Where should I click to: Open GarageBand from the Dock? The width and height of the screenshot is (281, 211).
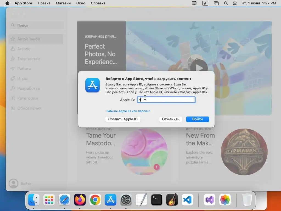coord(172,200)
